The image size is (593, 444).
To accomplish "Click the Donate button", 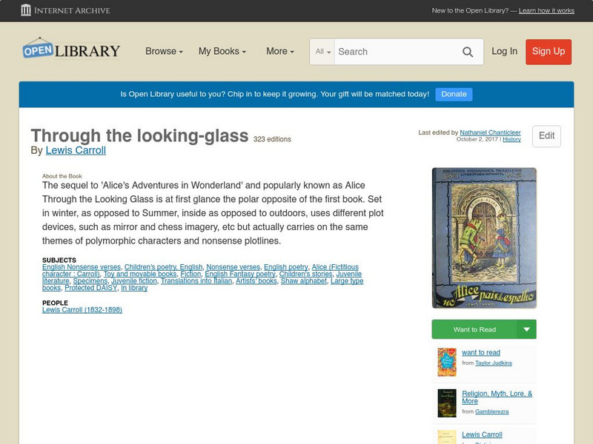I will click(453, 94).
